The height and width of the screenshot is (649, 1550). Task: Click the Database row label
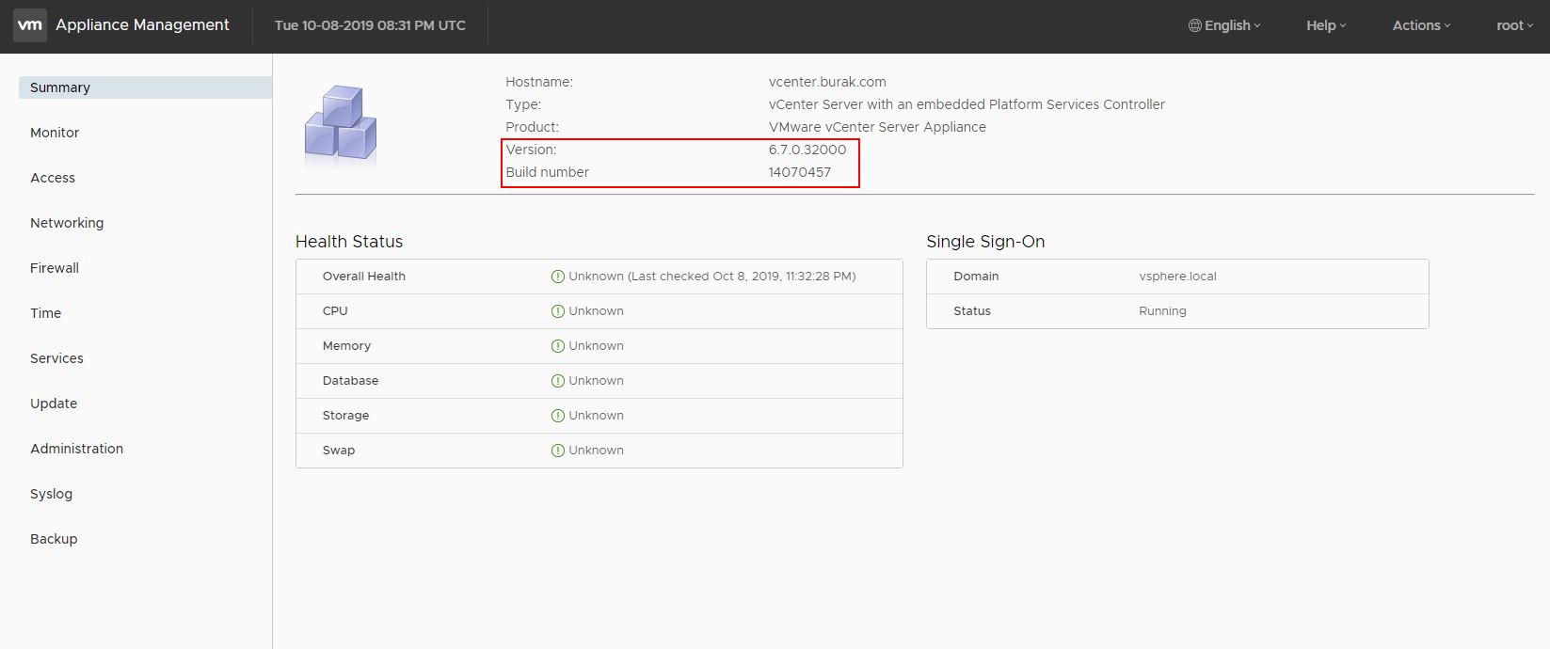(350, 381)
